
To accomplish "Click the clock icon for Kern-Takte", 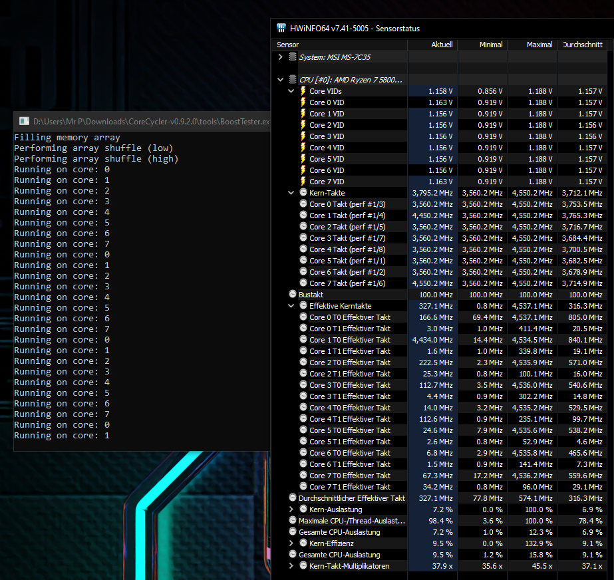I will coord(303,192).
